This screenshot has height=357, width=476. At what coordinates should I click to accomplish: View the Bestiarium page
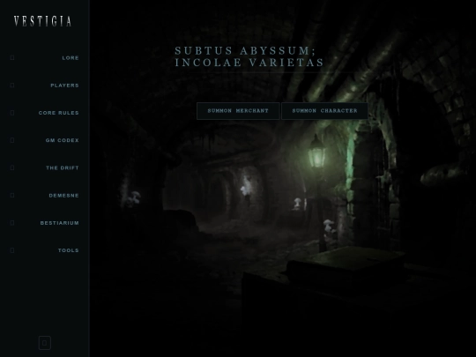pos(60,223)
